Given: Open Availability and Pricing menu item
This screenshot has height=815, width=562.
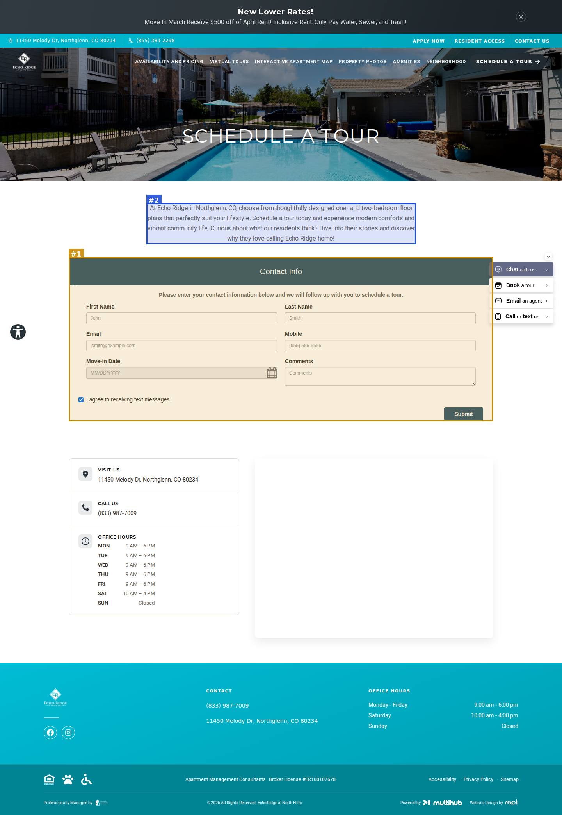Looking at the screenshot, I should coord(169,62).
